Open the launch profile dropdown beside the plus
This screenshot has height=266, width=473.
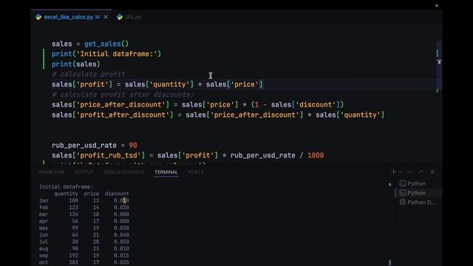pos(401,171)
